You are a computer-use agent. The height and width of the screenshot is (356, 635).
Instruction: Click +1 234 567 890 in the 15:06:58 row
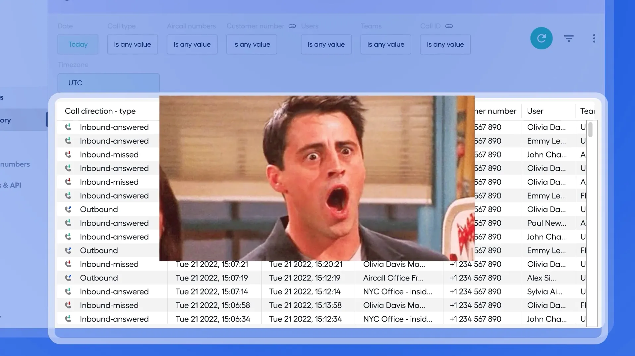[476, 305]
